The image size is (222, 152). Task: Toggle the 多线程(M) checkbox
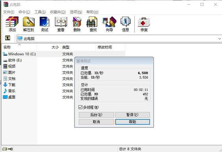80,107
